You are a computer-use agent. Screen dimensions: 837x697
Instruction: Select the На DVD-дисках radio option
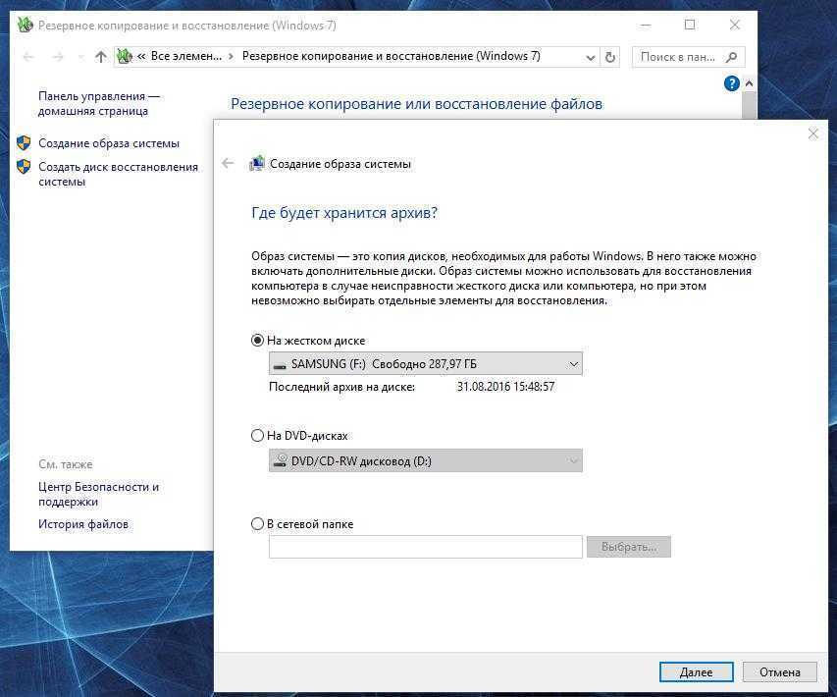tap(258, 436)
